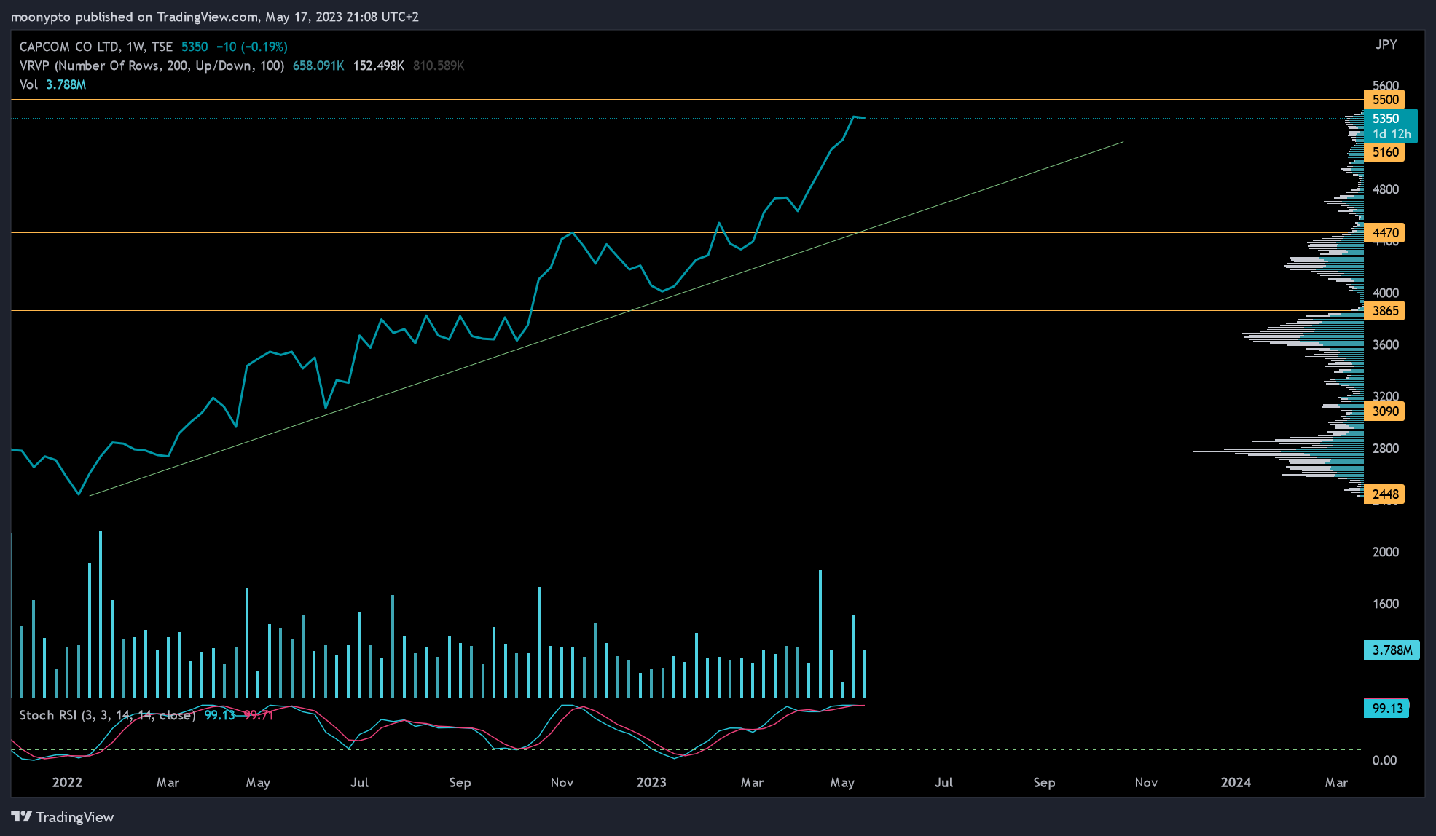This screenshot has height=836, width=1436.
Task: Click the 1d 12h countdown label
Action: [x=1392, y=134]
